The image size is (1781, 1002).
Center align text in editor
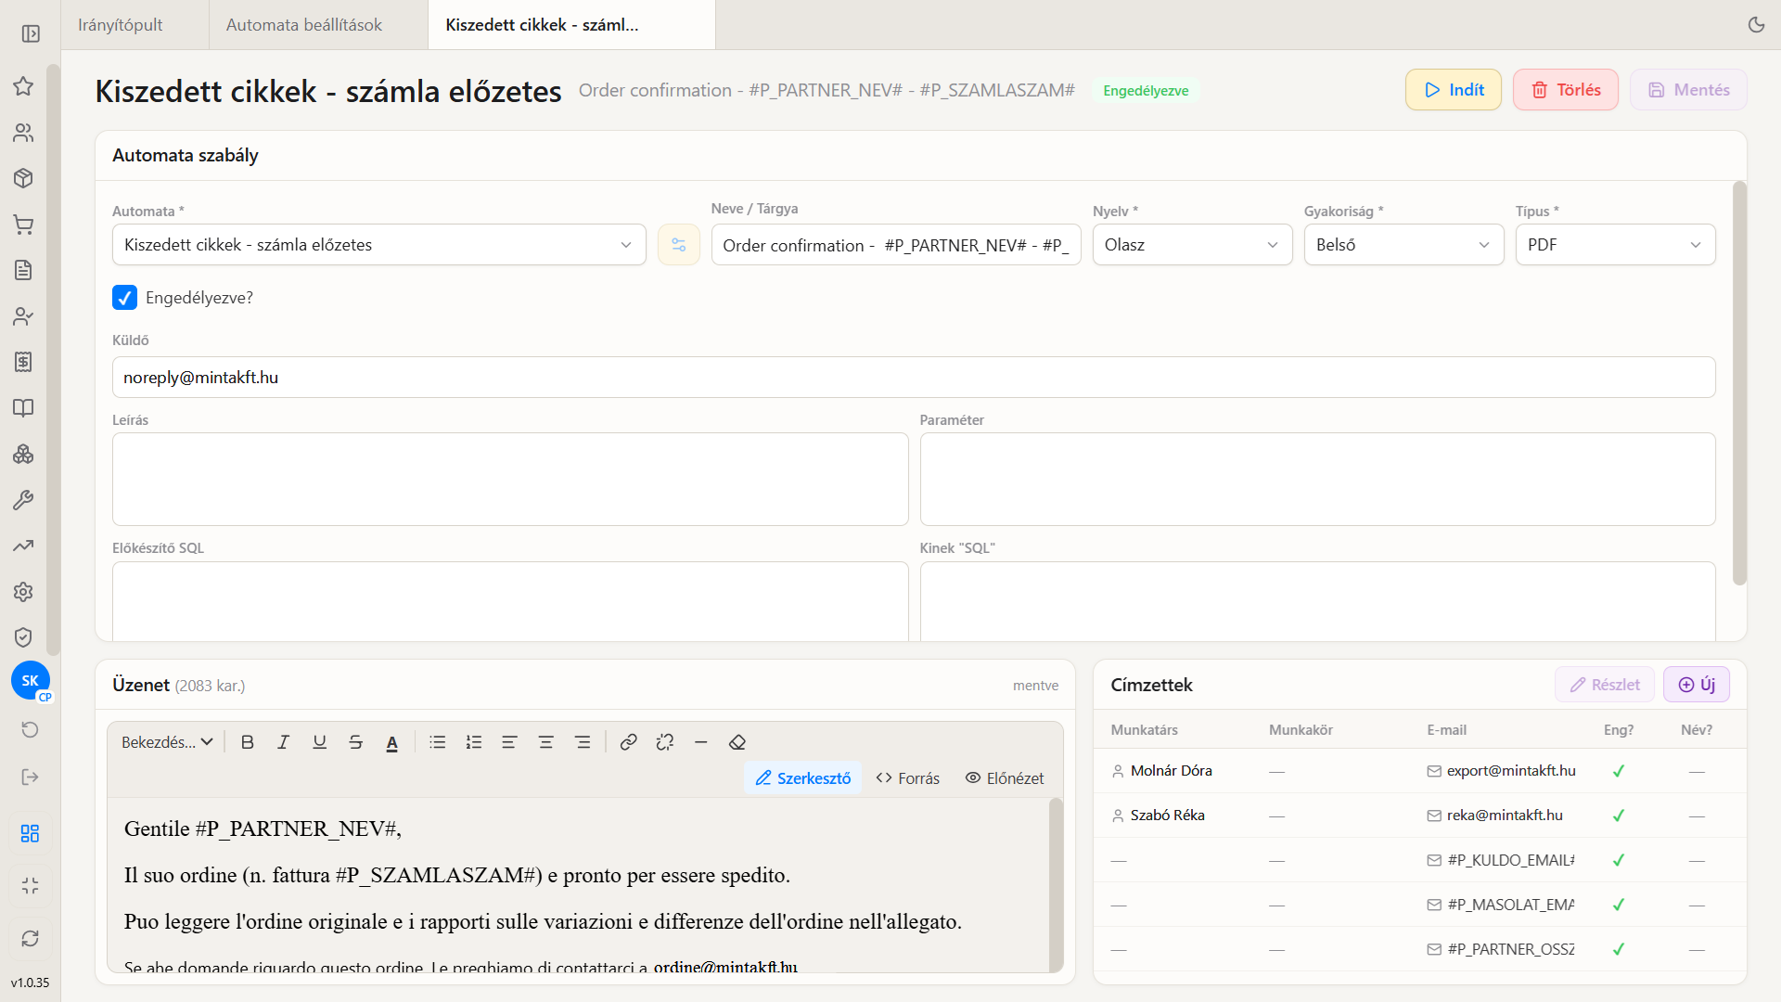click(545, 742)
